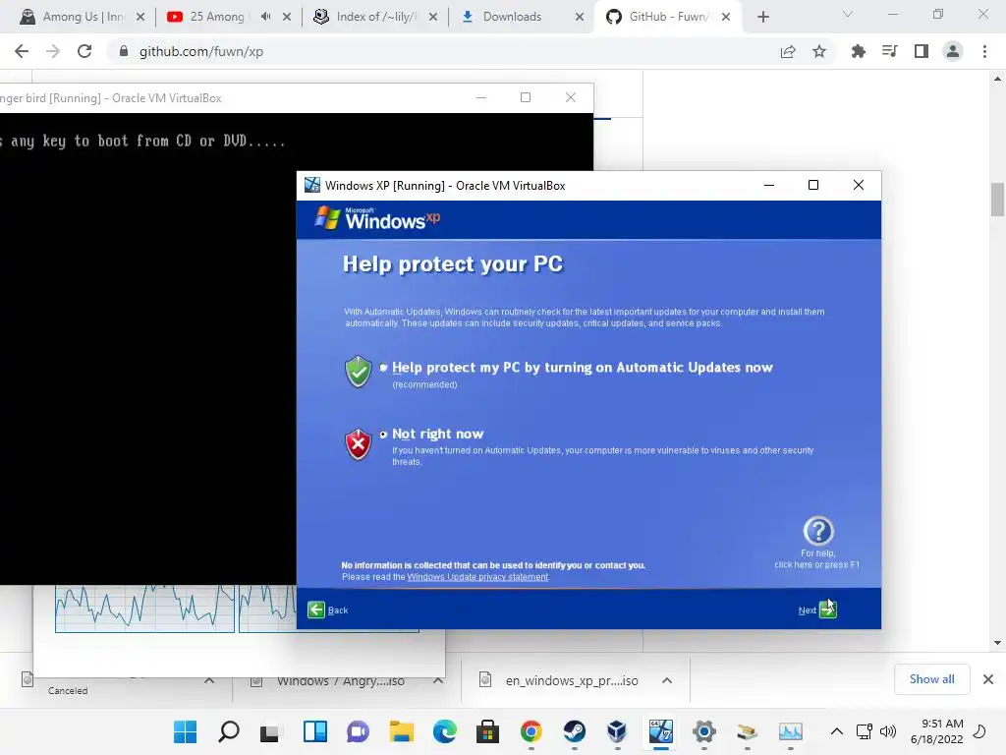This screenshot has height=755, width=1006.
Task: Open the media control icon in Chrome toolbar
Action: 890,51
